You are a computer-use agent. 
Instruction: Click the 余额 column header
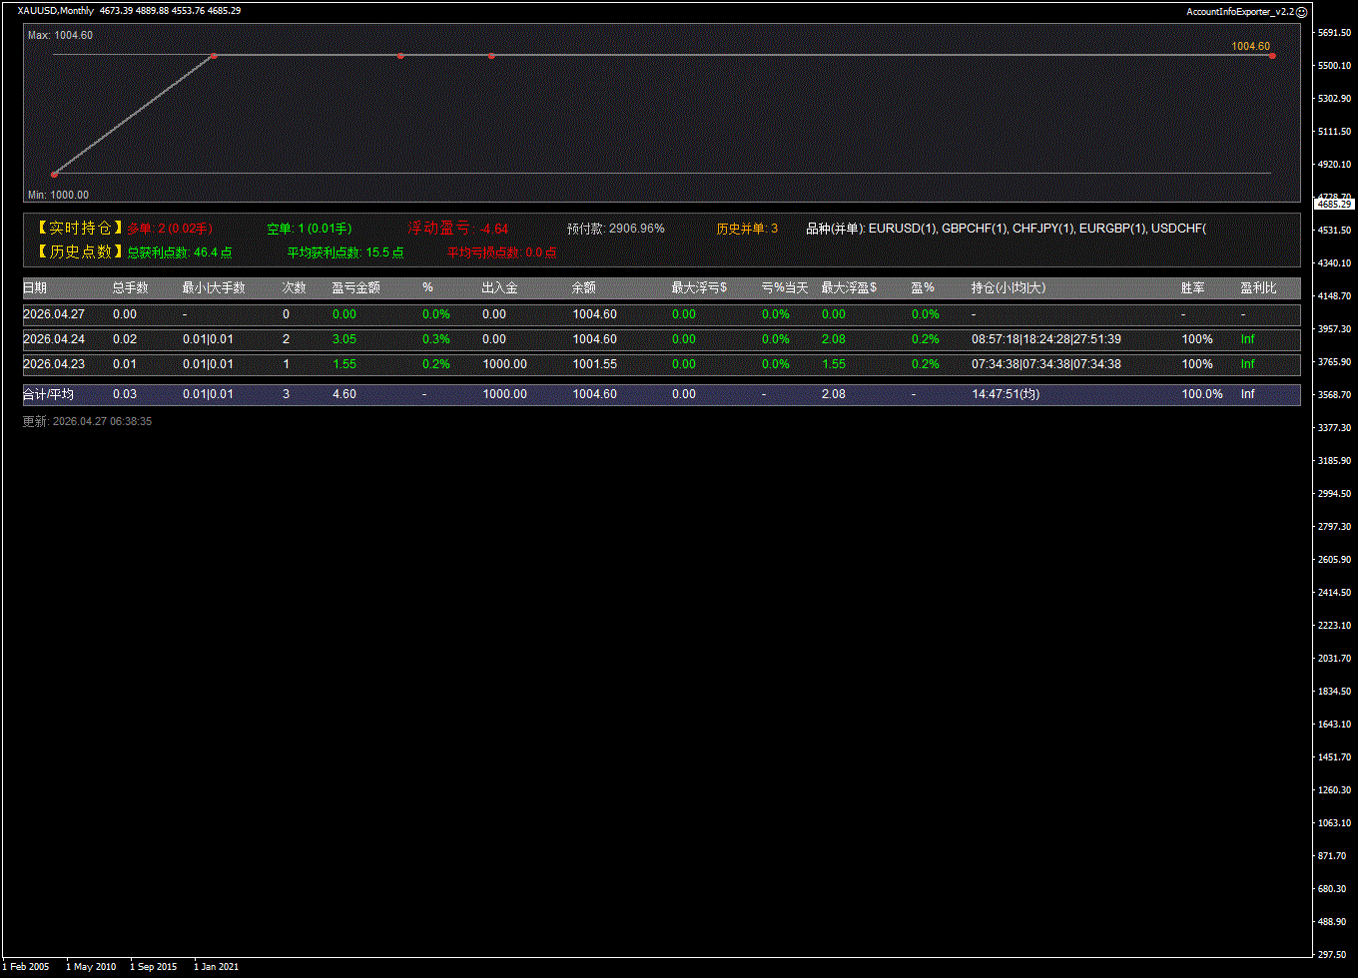pos(583,287)
